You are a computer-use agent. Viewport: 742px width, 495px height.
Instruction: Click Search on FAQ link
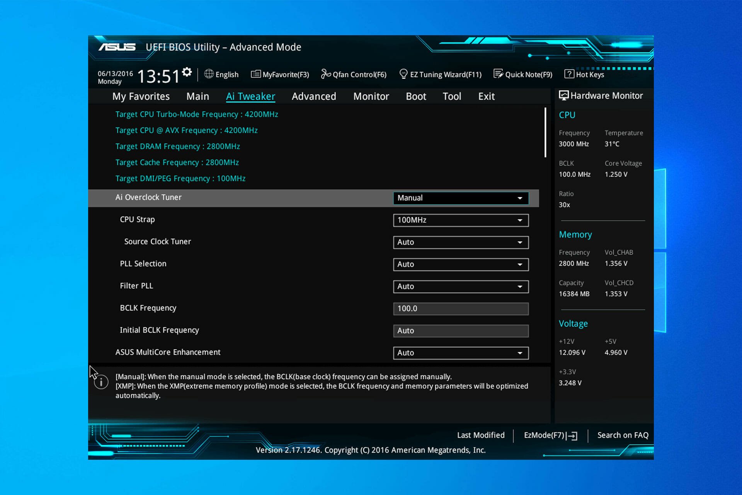[x=623, y=435]
